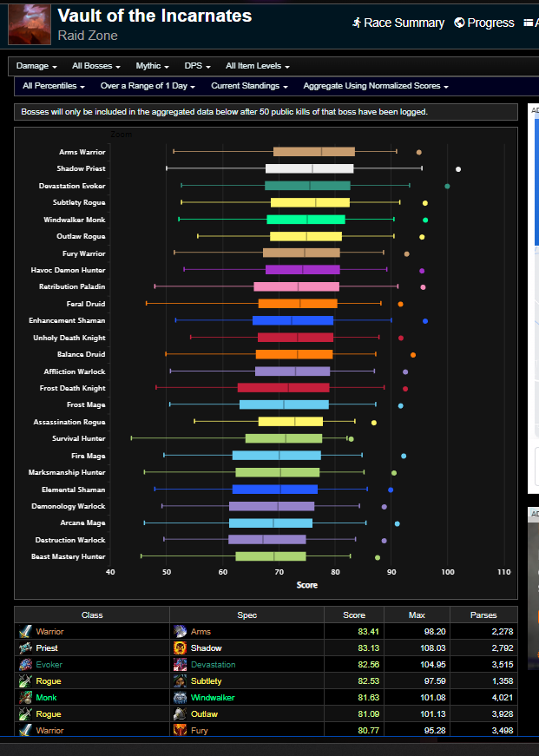Click the Windwalker Monk green box bar
539x756 pixels.
coord(306,220)
